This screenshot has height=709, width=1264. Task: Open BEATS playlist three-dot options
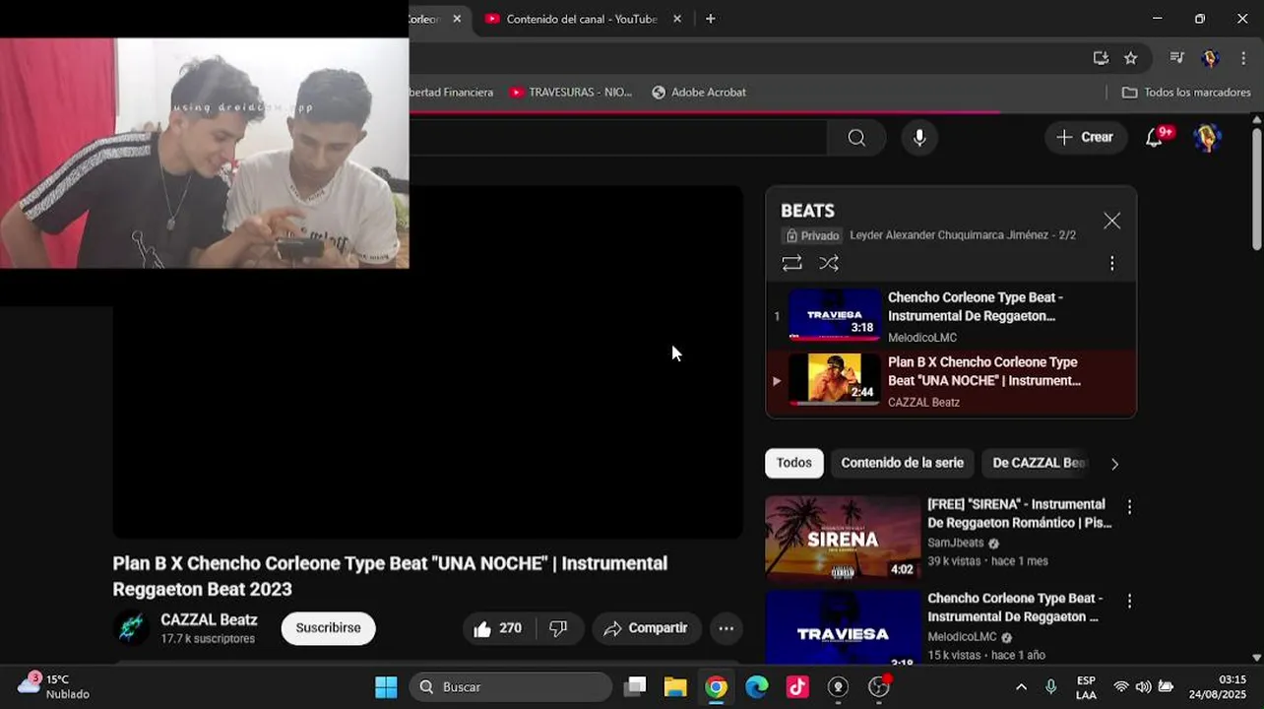pos(1111,263)
